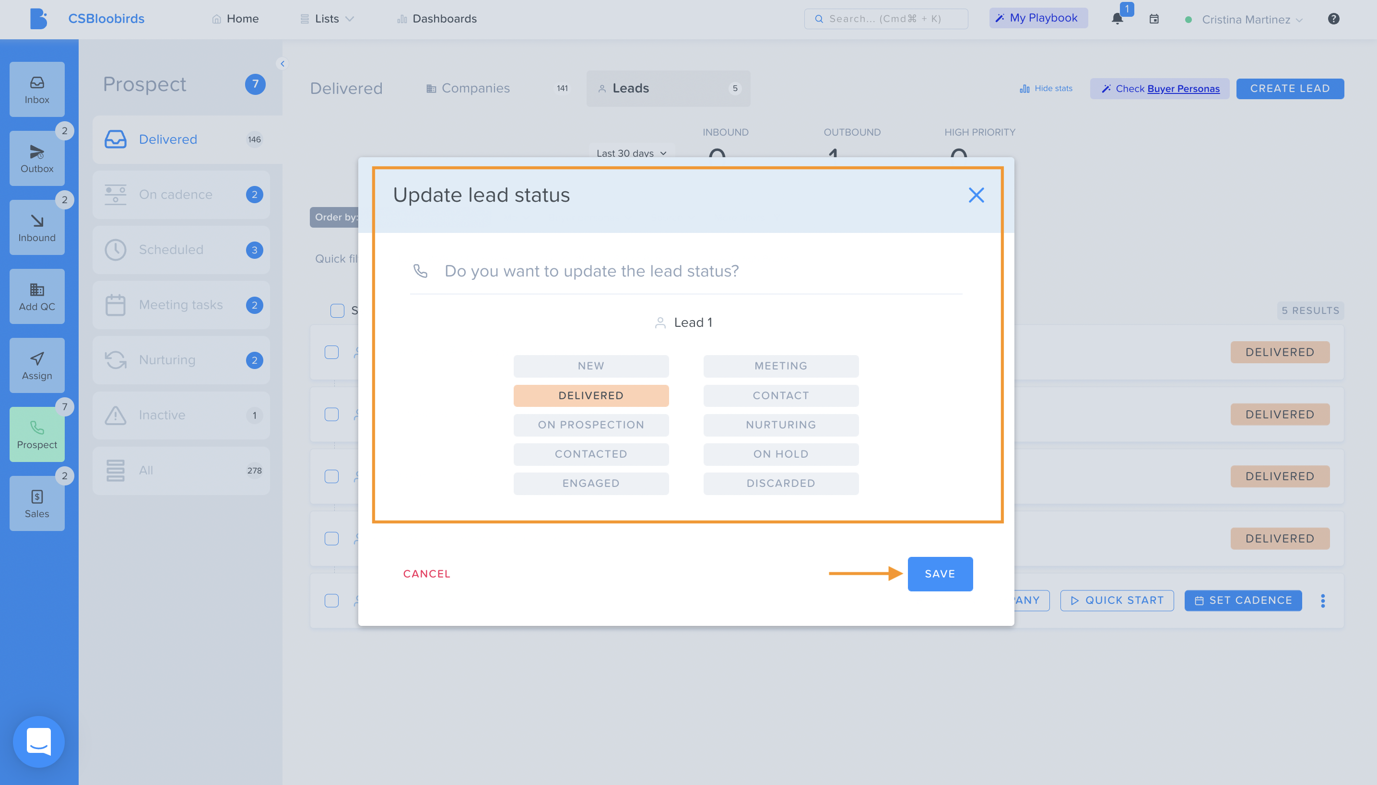1377x785 pixels.
Task: Toggle the select-all leads checkbox
Action: click(x=337, y=311)
